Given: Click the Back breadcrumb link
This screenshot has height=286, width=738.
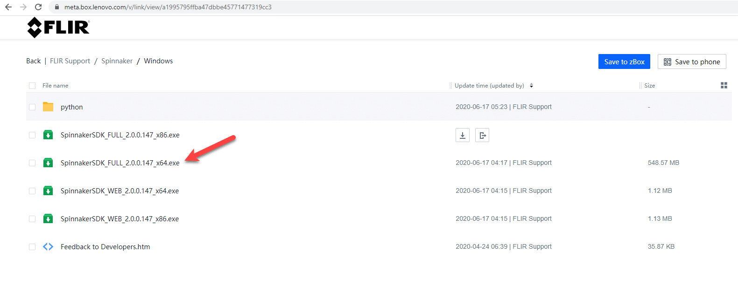Looking at the screenshot, I should (34, 61).
